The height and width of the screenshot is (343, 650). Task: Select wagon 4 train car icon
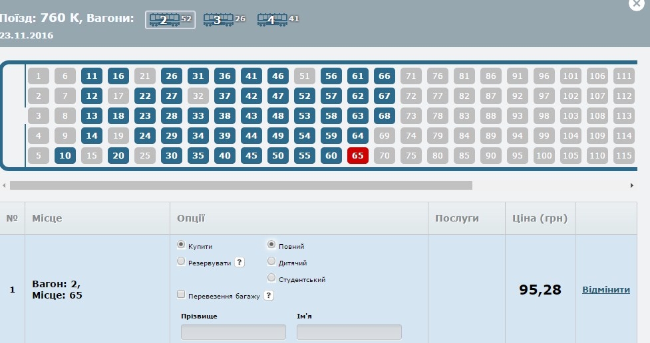(271, 20)
